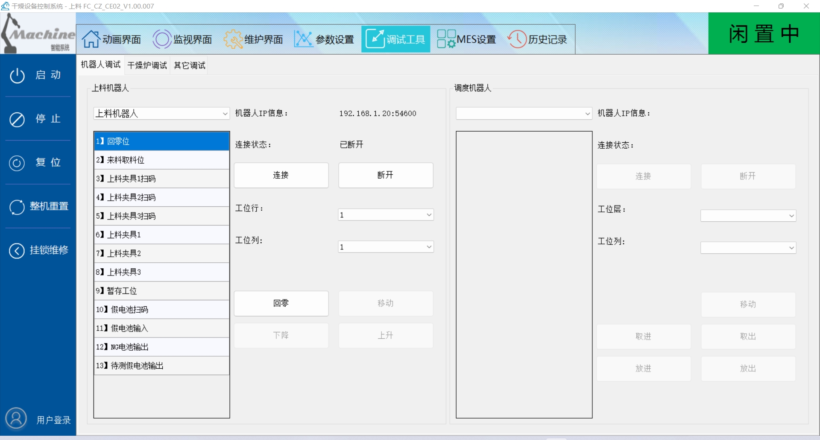This screenshot has width=820, height=440.
Task: Click the Machine logo image
Action: point(38,33)
